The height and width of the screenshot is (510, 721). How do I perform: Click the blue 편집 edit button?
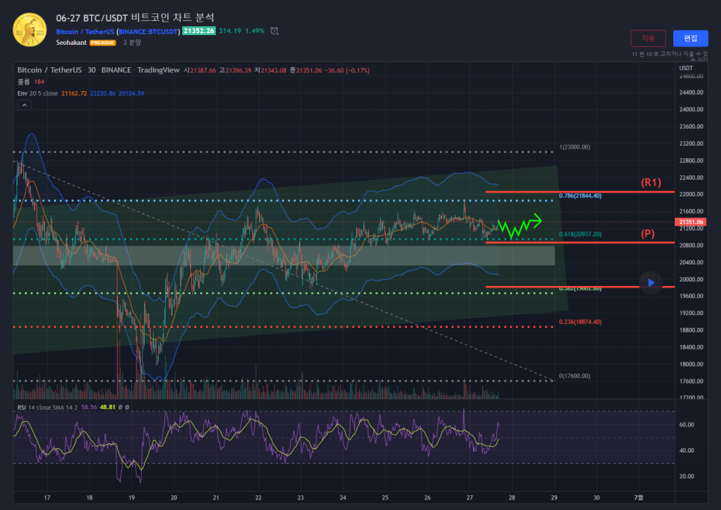point(690,38)
